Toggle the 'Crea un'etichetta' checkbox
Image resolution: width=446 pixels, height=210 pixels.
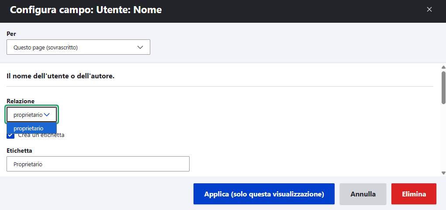[x=10, y=135]
